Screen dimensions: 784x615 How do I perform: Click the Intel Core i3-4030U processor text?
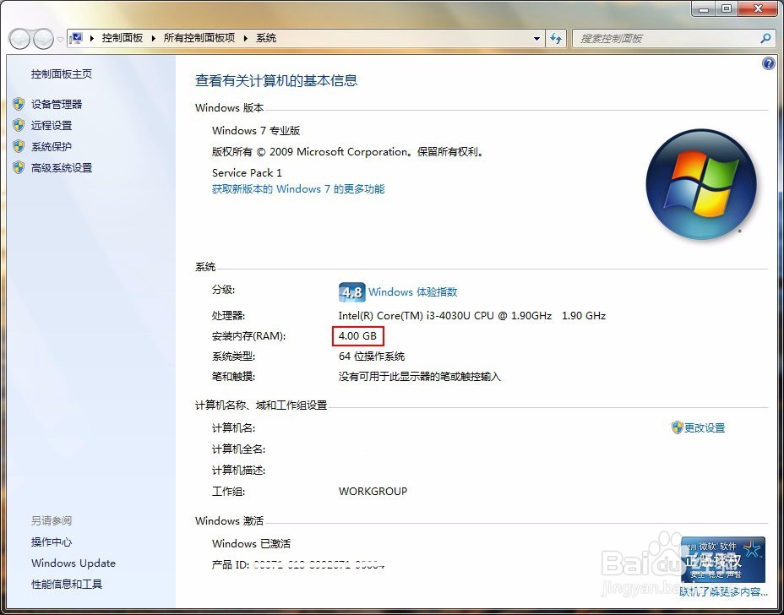(x=472, y=315)
